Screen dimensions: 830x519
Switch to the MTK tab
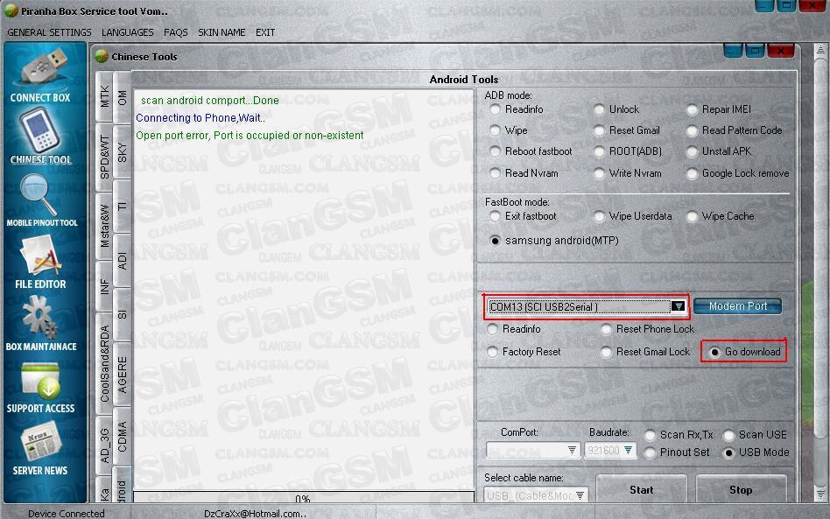coord(104,97)
